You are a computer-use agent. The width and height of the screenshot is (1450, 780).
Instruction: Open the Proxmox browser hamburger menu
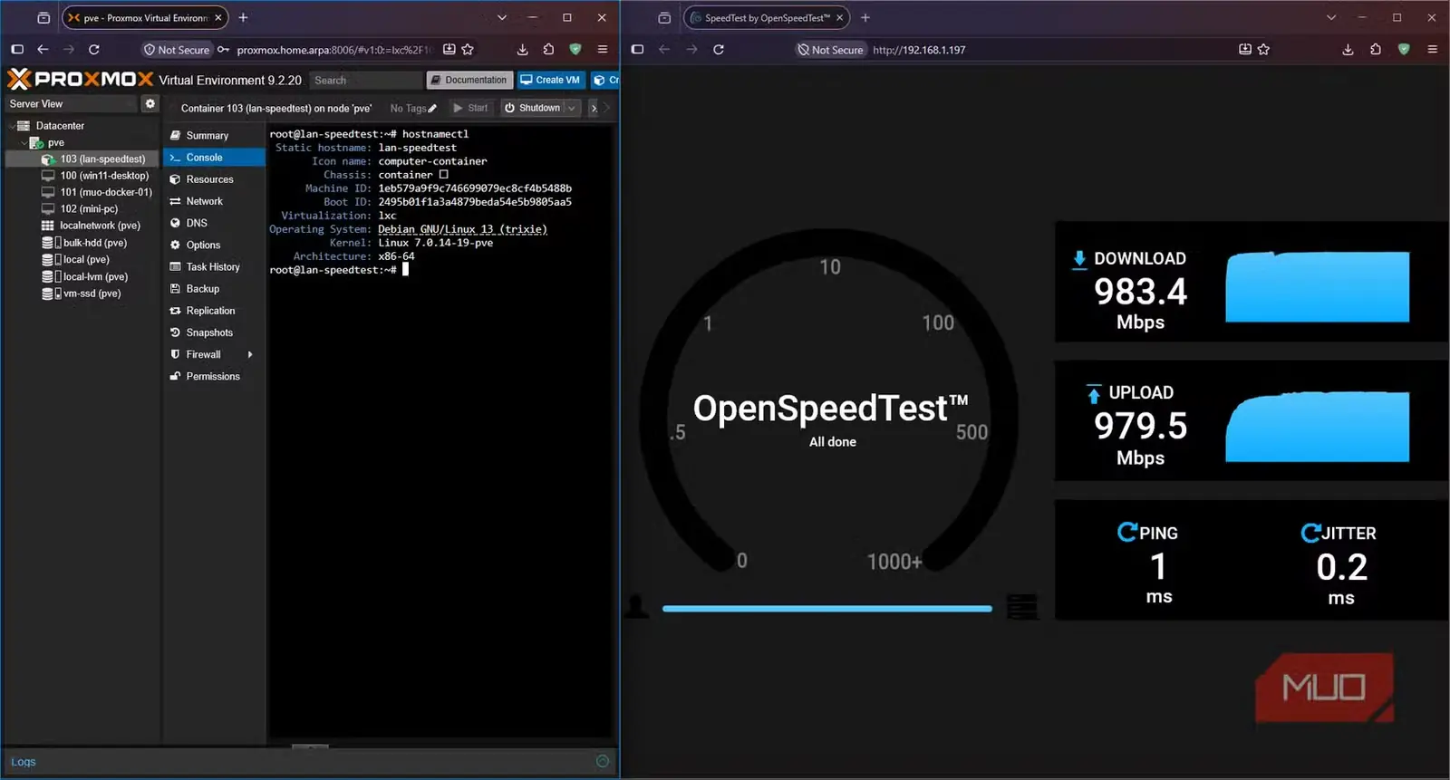[x=603, y=50]
